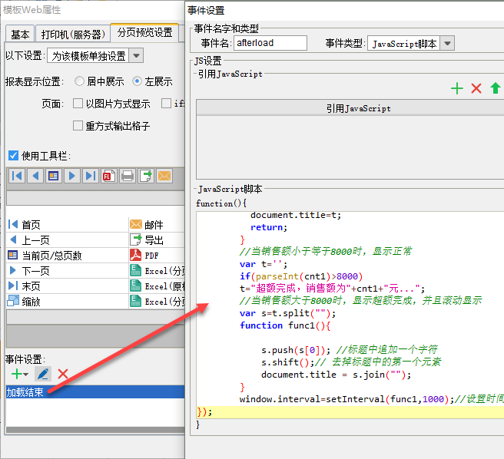Open 事件类型 JavaScript脚本 dropdown
This screenshot has height=459, width=504.
pyautogui.click(x=447, y=43)
